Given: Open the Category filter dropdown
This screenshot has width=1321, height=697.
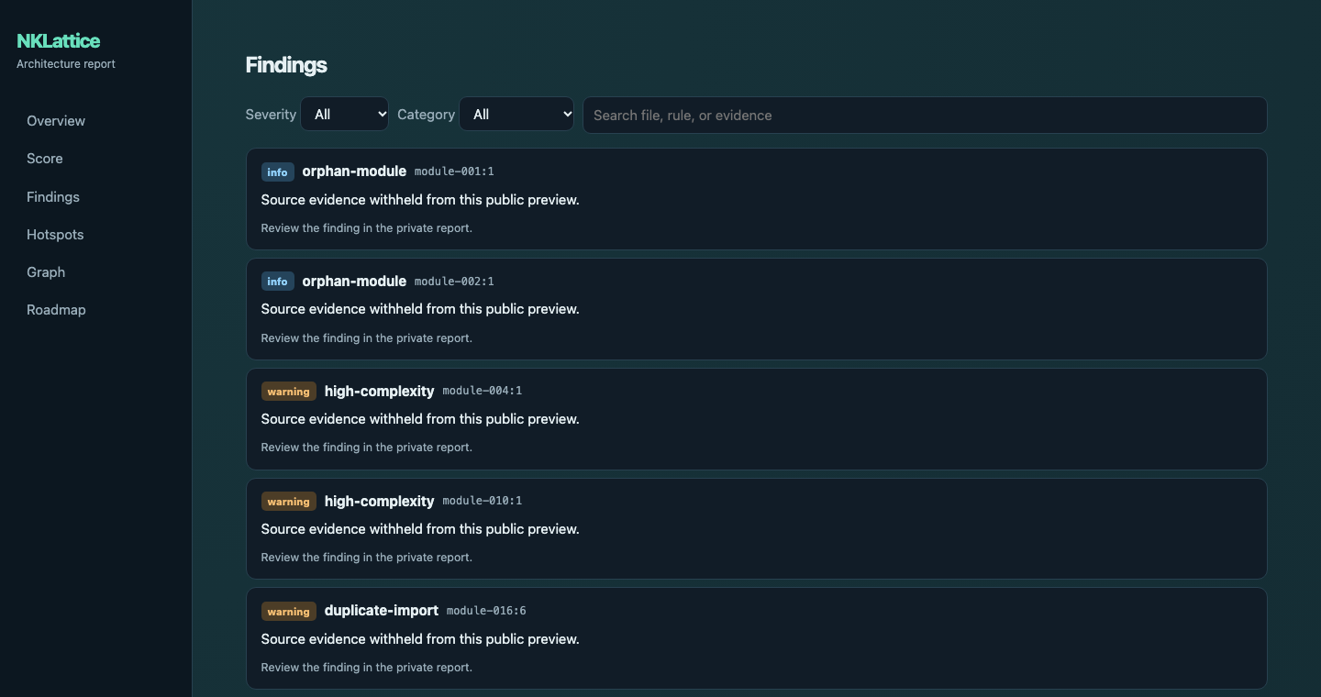Looking at the screenshot, I should 516,115.
